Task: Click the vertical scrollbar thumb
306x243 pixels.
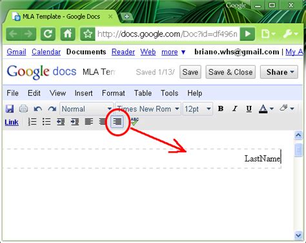Action: [298, 150]
